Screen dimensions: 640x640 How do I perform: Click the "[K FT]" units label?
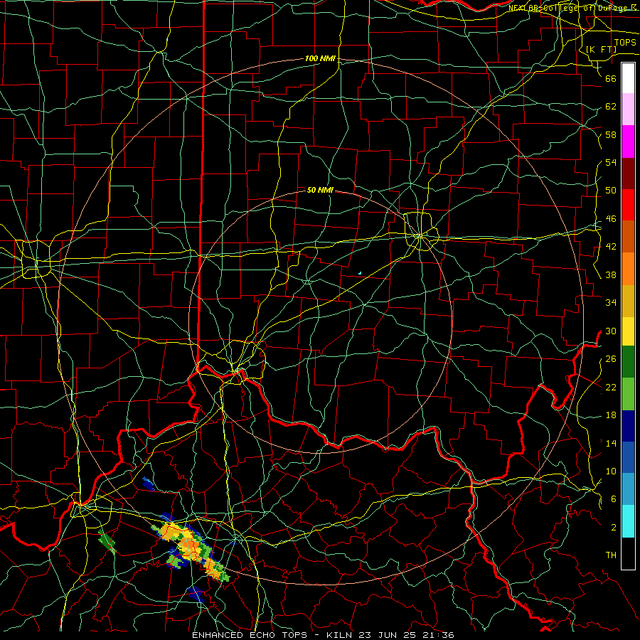coord(601,49)
